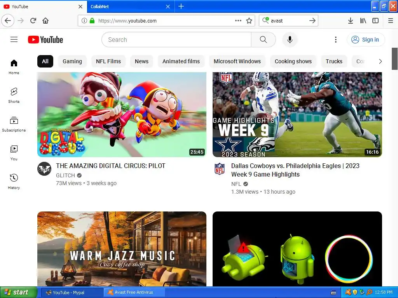This screenshot has width=398, height=298.
Task: Open the browser hamburger menu
Action: pos(391,21)
